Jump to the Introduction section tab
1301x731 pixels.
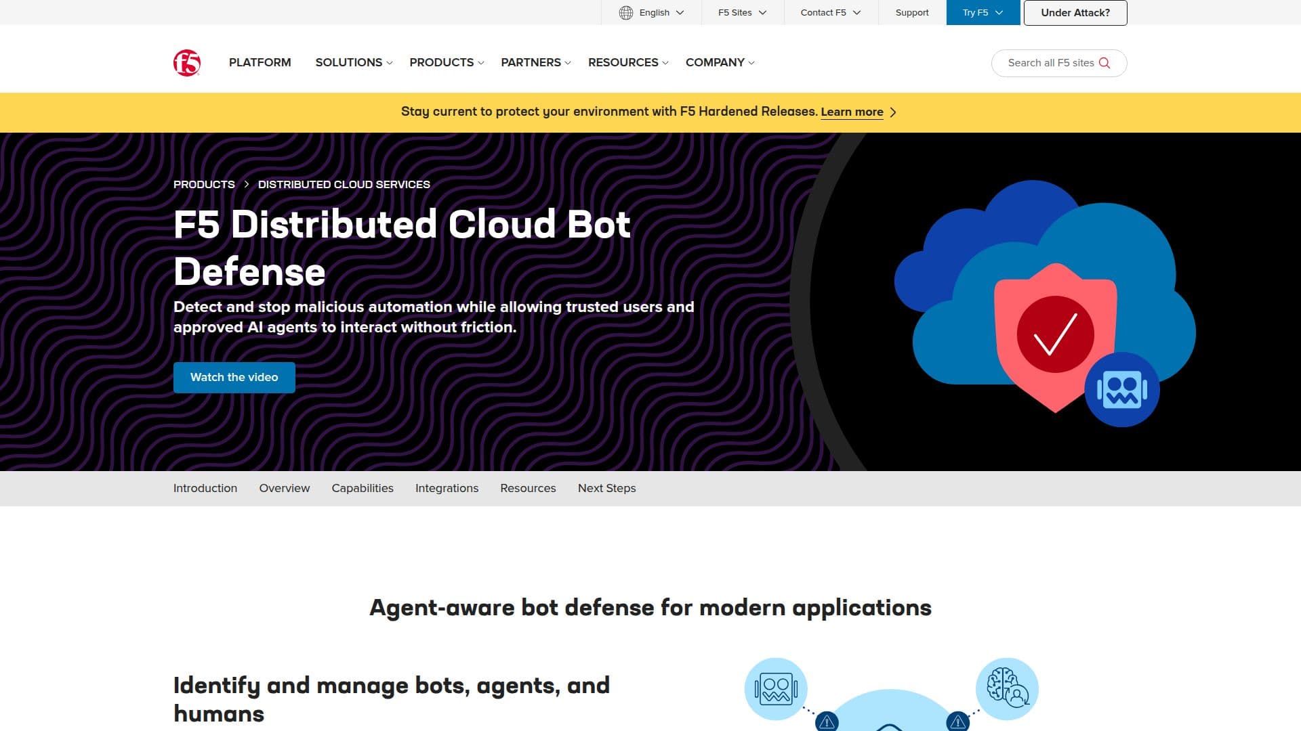point(205,488)
